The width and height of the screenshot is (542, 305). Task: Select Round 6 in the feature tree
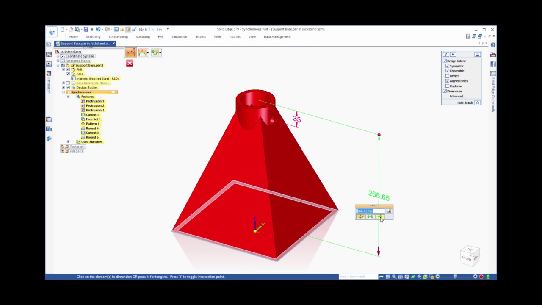coord(92,137)
